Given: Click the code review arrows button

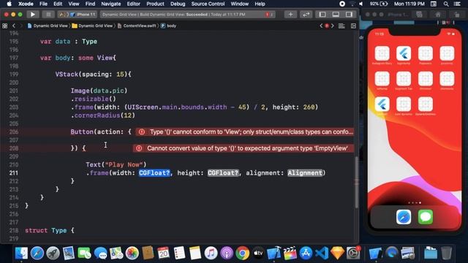Looking at the screenshot, I should [x=306, y=15].
